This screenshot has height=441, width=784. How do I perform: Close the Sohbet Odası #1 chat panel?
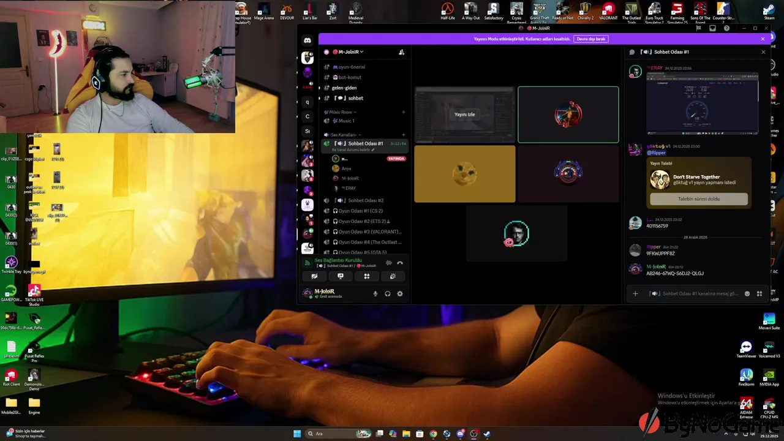tap(763, 52)
